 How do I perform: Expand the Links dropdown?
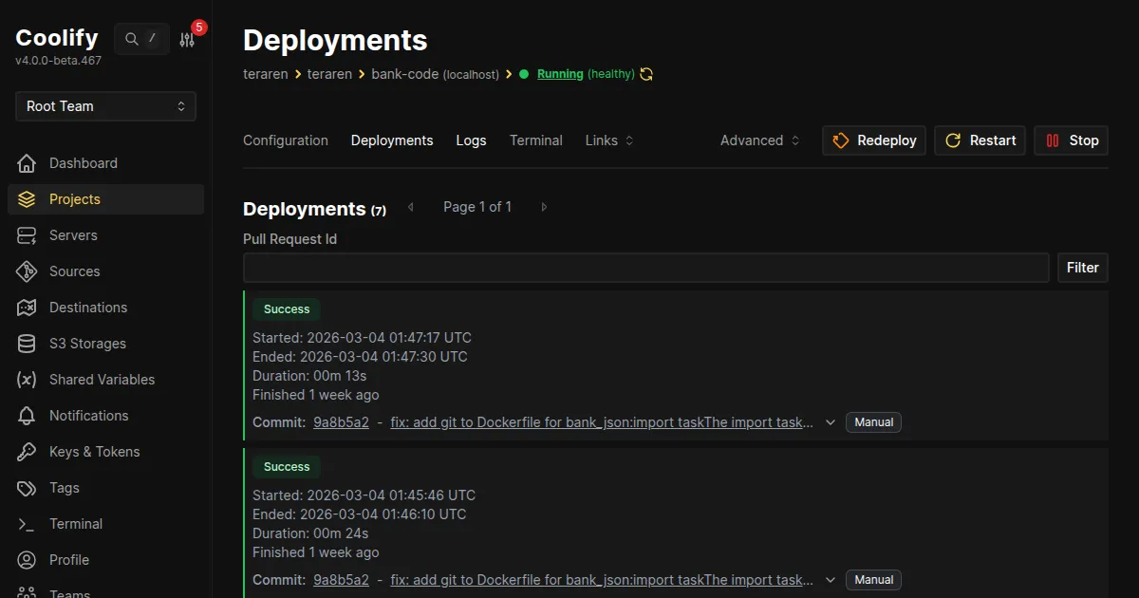pyautogui.click(x=608, y=140)
